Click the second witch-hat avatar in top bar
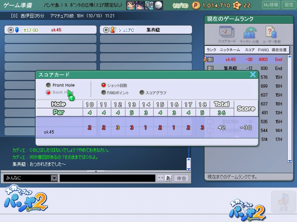Viewport: 297px width, 222px height. click(140, 5)
